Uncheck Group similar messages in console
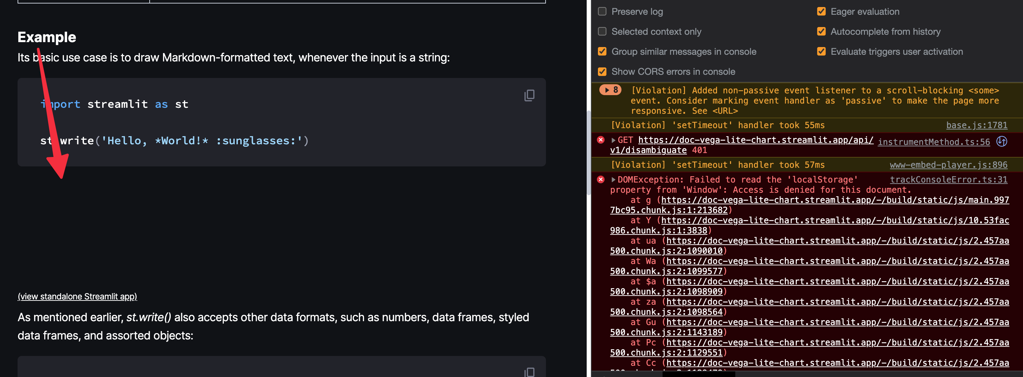Image resolution: width=1023 pixels, height=377 pixels. [x=602, y=51]
